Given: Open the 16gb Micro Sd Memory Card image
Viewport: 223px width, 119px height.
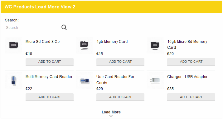Looking at the screenshot, I should [x=155, y=45].
